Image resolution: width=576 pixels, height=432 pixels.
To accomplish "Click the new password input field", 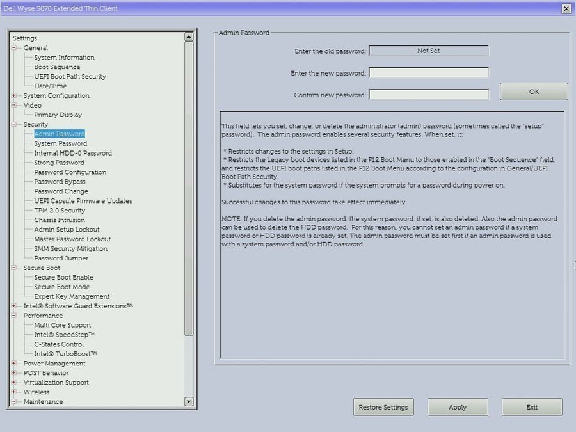I will tap(429, 73).
